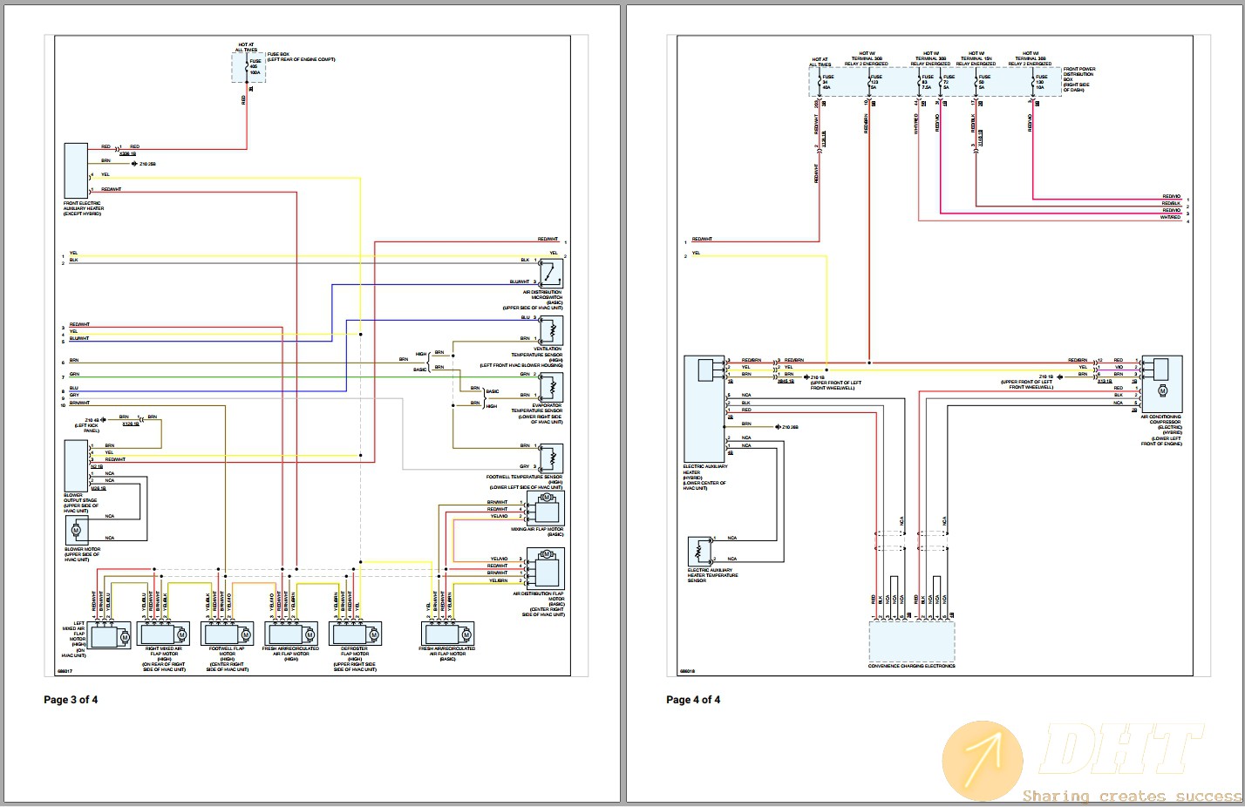Click Fuse 130 10A in the distribution box

coord(1040,82)
